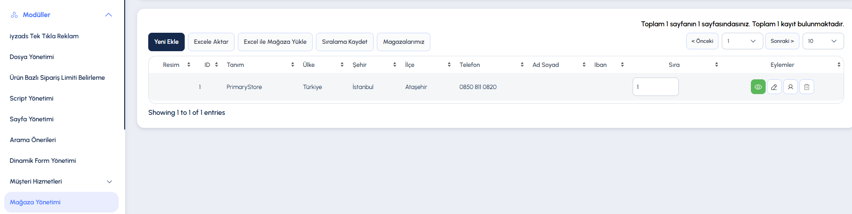
Task: Click the İstanbul city cell
Action: click(363, 87)
